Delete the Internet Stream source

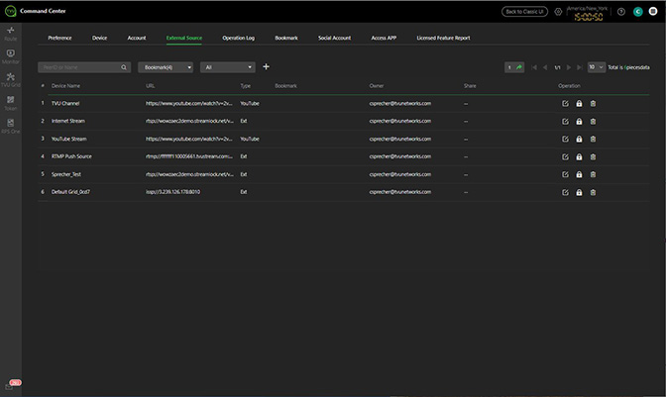[x=593, y=122]
